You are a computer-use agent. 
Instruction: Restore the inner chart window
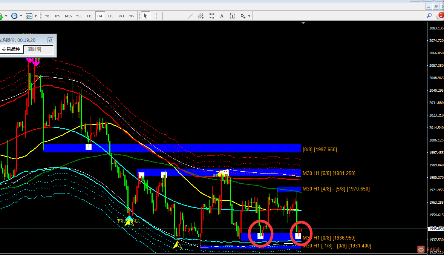[x=436, y=6]
